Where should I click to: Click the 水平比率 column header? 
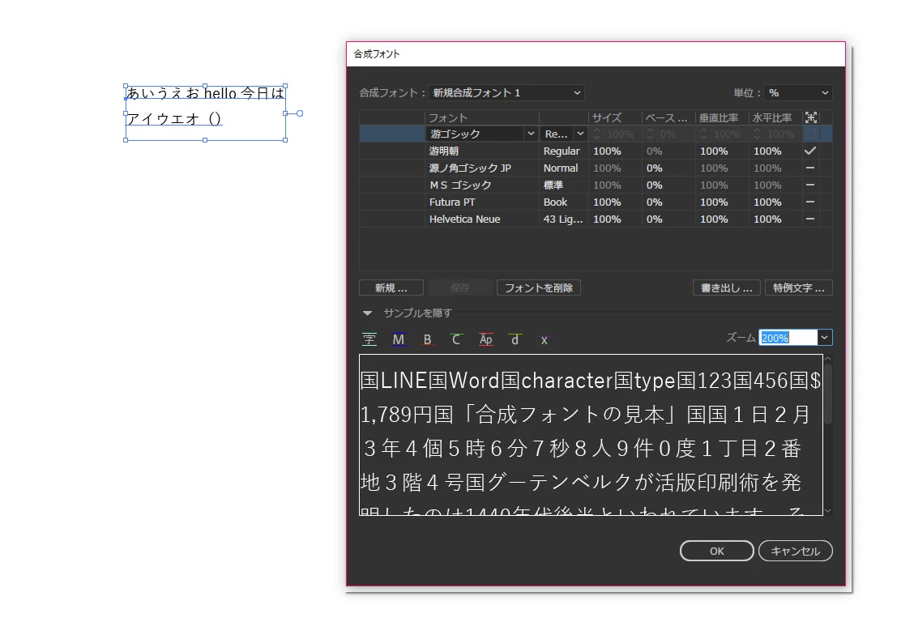[771, 117]
